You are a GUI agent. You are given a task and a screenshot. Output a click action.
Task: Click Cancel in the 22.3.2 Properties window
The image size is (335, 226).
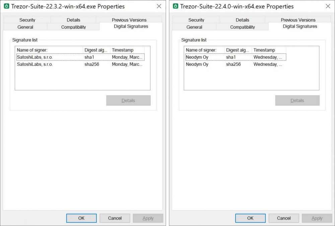point(115,218)
